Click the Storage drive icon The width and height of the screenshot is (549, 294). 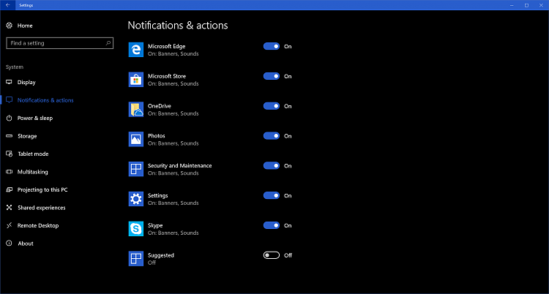pos(9,136)
